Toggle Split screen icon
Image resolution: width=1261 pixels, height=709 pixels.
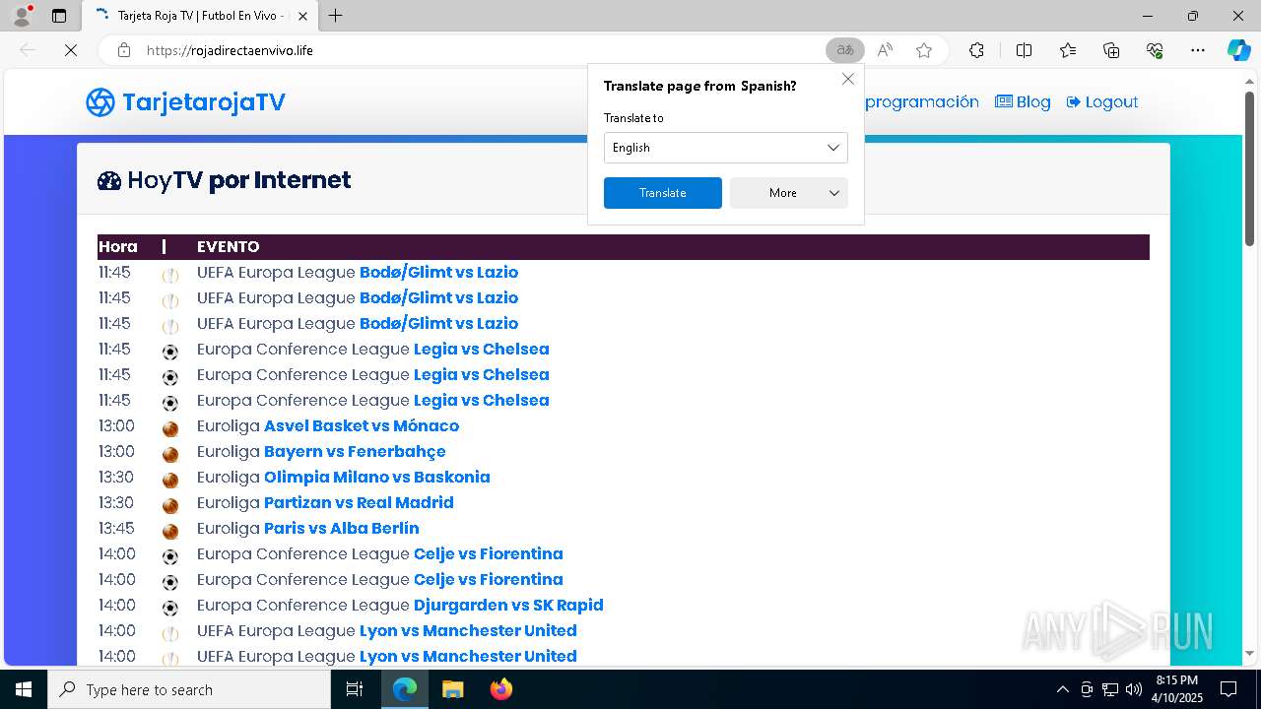coord(1024,50)
